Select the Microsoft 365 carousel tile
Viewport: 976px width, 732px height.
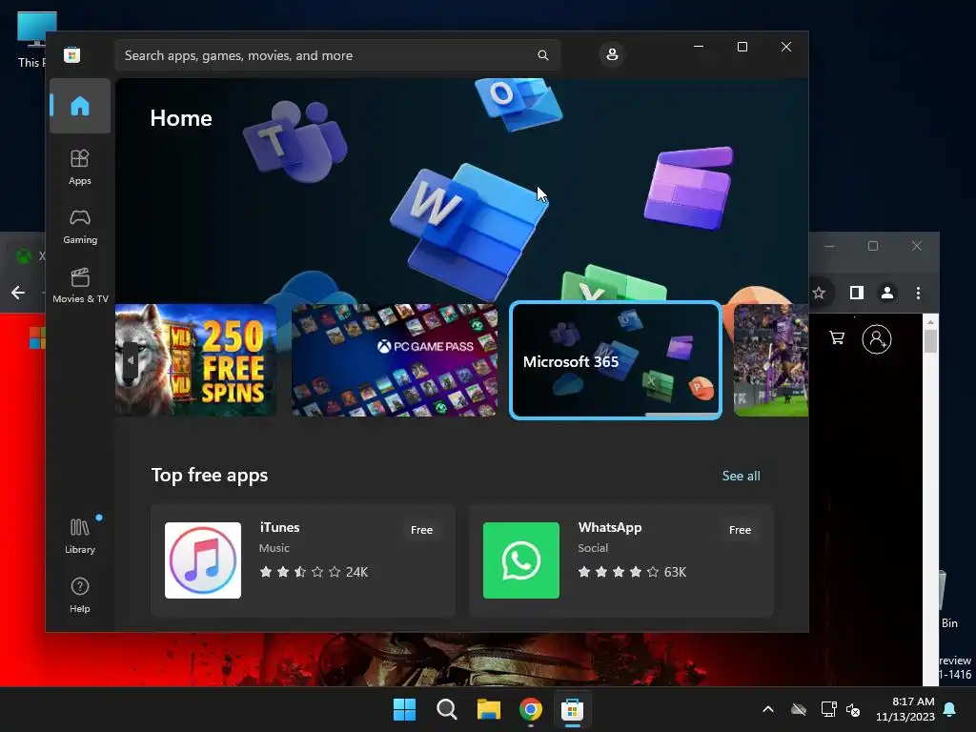[616, 360]
